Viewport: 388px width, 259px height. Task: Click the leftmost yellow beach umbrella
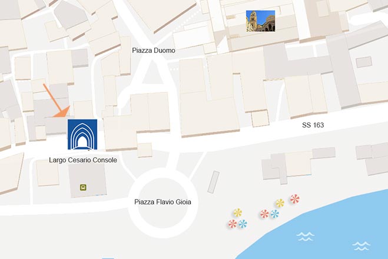point(237,212)
